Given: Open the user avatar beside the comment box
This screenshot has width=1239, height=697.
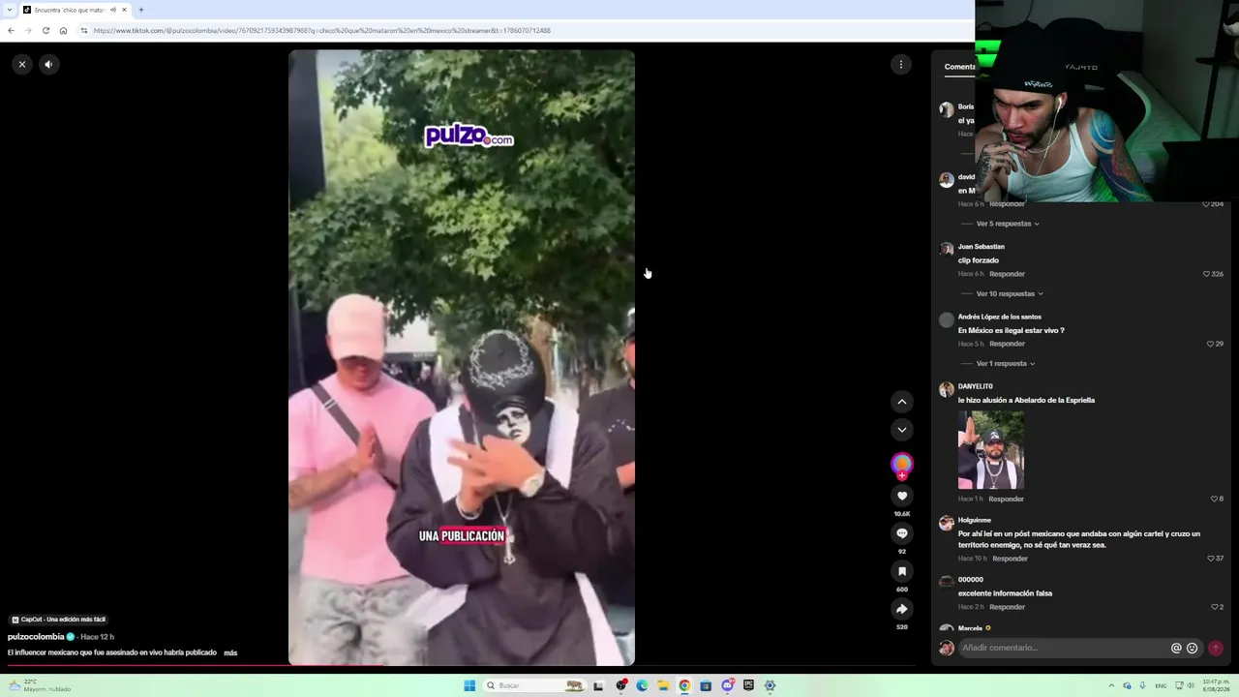Looking at the screenshot, I should 947,649.
